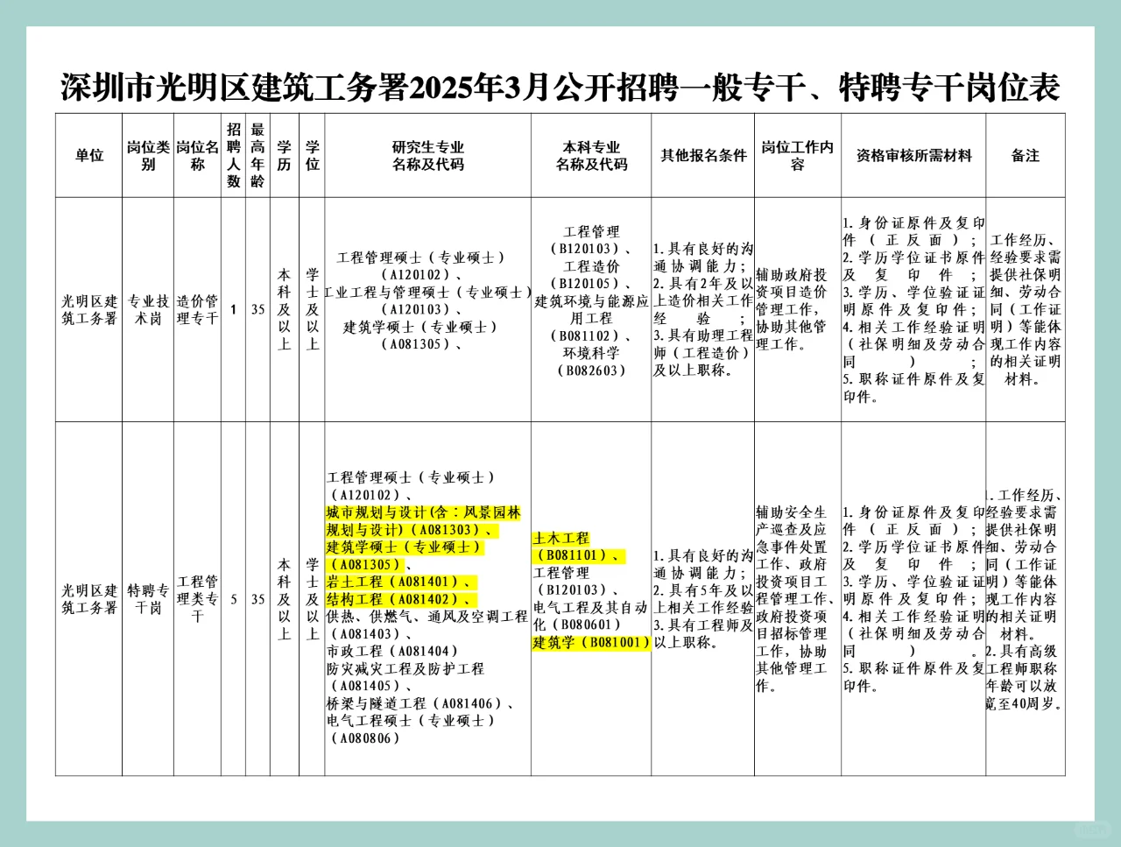
Task: Select the 岗位工作内容 column header
Action: tap(797, 155)
